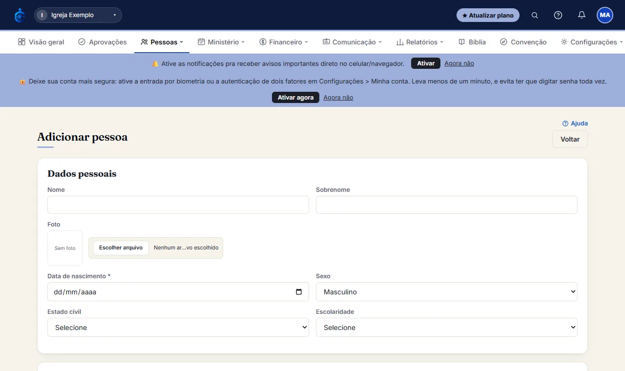Expand the Ministério menu
The width and height of the screenshot is (625, 371).
coord(221,42)
